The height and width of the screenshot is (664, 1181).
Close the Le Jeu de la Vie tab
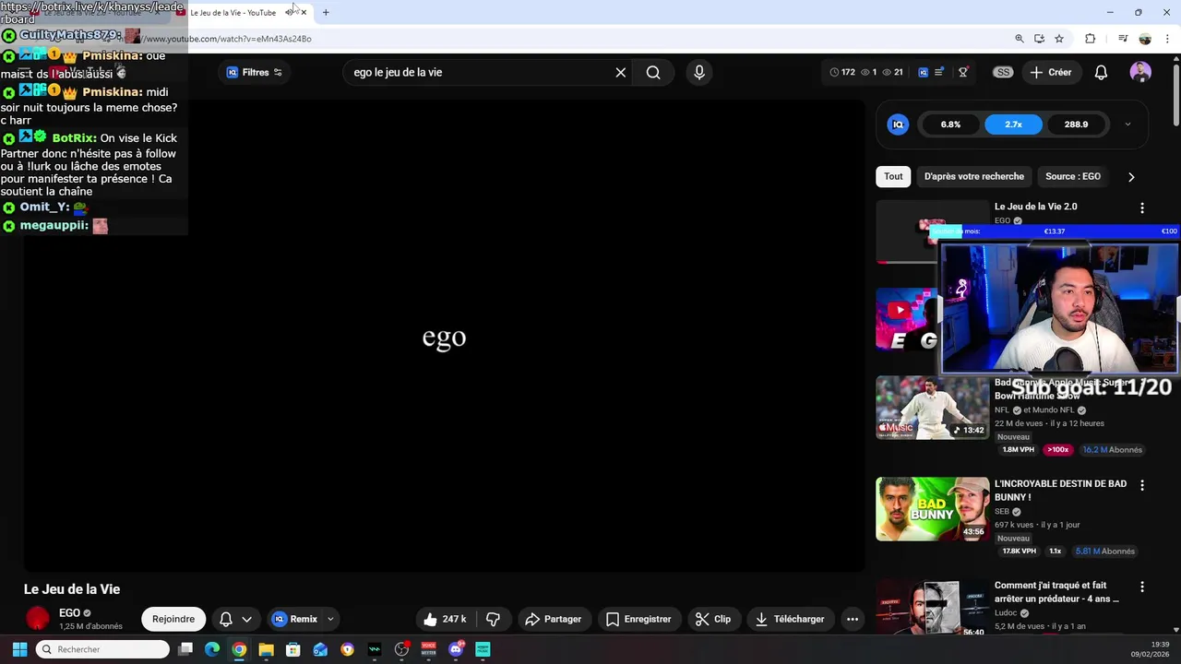click(x=304, y=12)
